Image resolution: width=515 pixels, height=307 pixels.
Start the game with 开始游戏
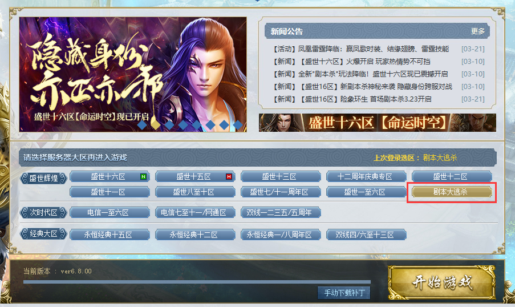pos(442,282)
